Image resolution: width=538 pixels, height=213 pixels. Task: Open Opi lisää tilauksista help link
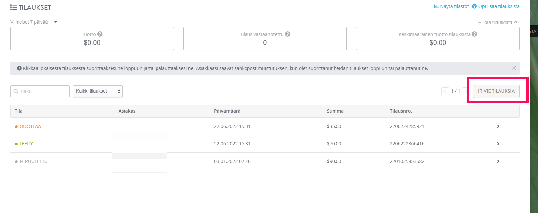[496, 6]
